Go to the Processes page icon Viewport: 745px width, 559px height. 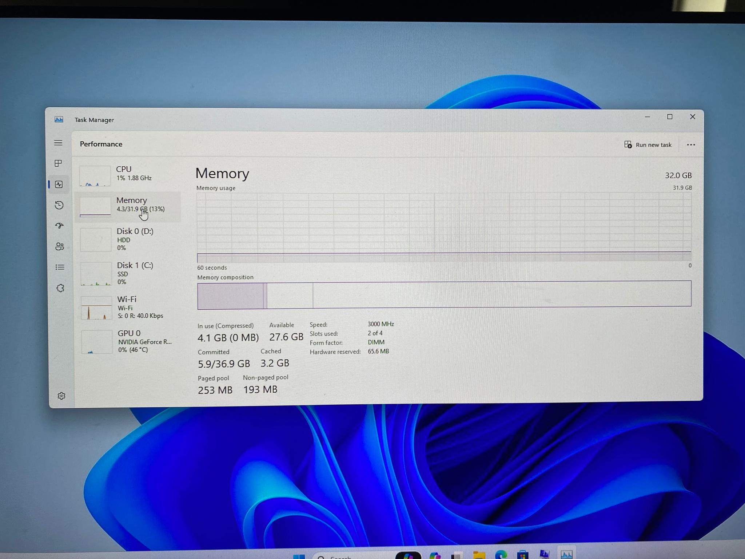[x=58, y=163]
